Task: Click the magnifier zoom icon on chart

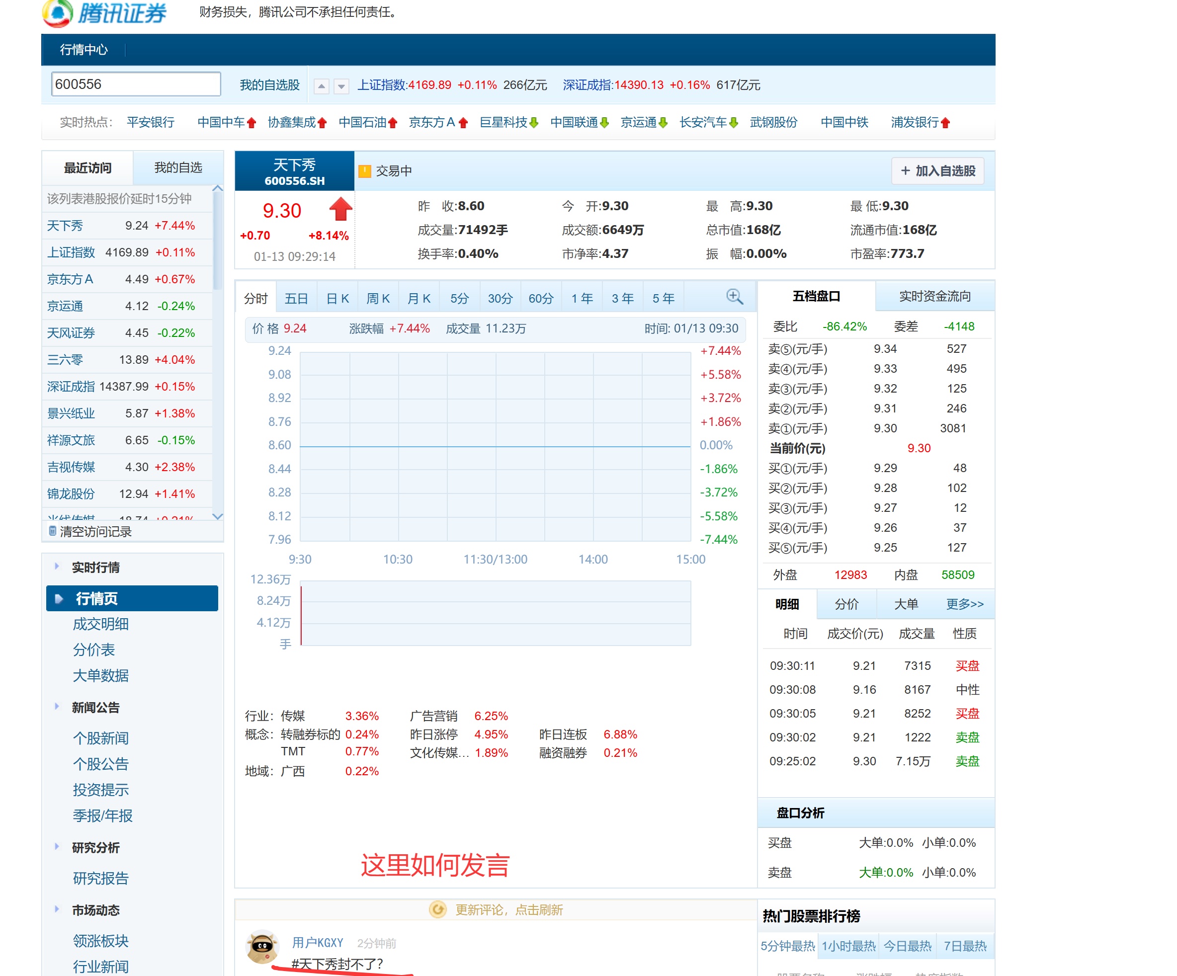Action: (734, 297)
